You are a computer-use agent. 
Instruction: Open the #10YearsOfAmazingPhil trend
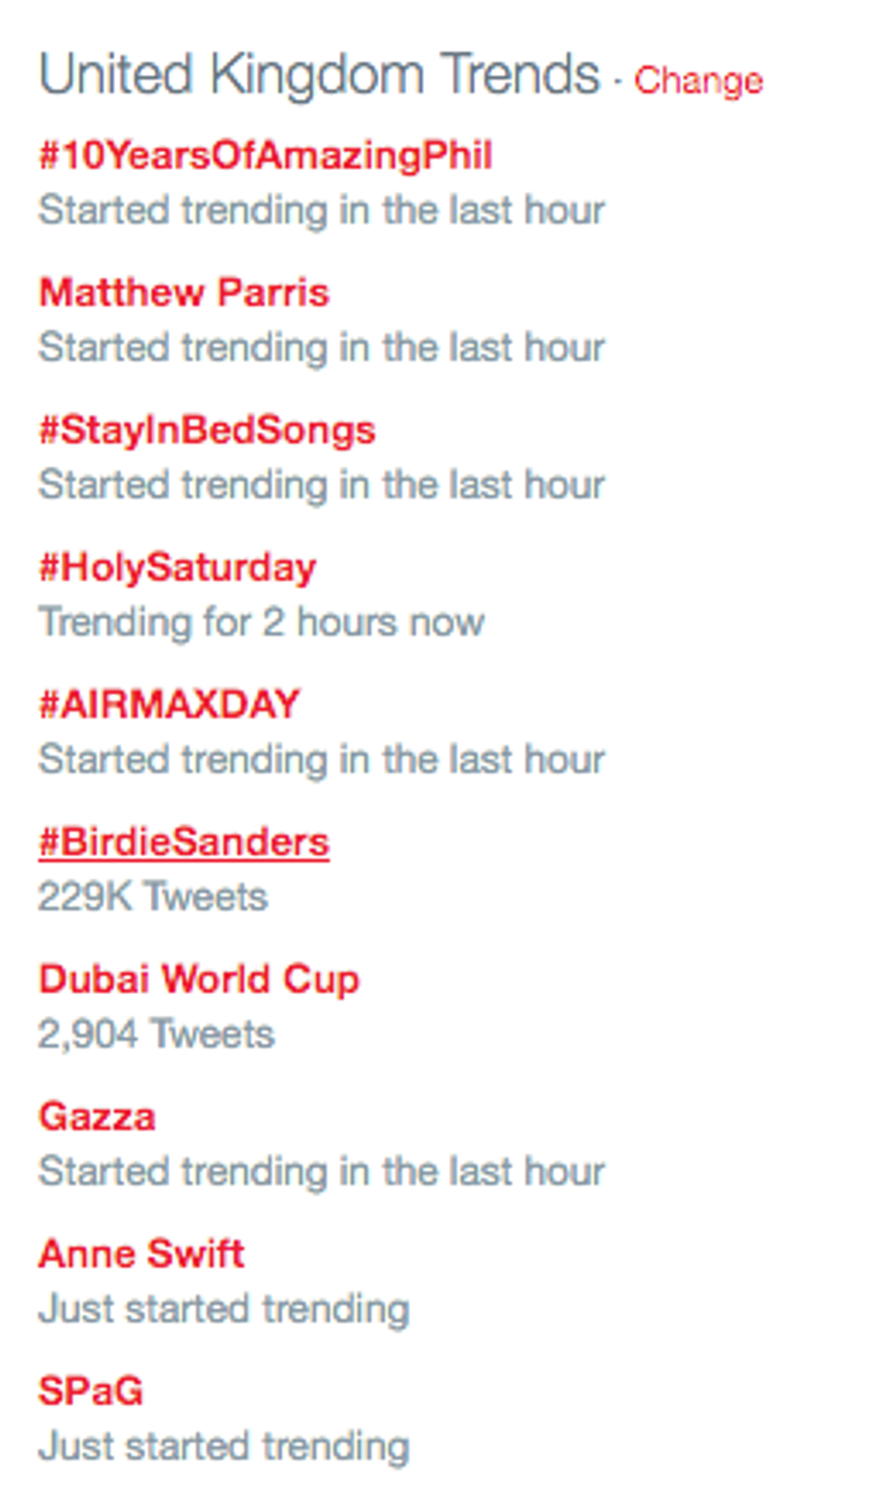coord(265,156)
